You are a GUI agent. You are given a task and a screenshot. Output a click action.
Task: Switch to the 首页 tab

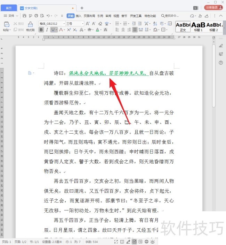pyautogui.click(x=9, y=8)
